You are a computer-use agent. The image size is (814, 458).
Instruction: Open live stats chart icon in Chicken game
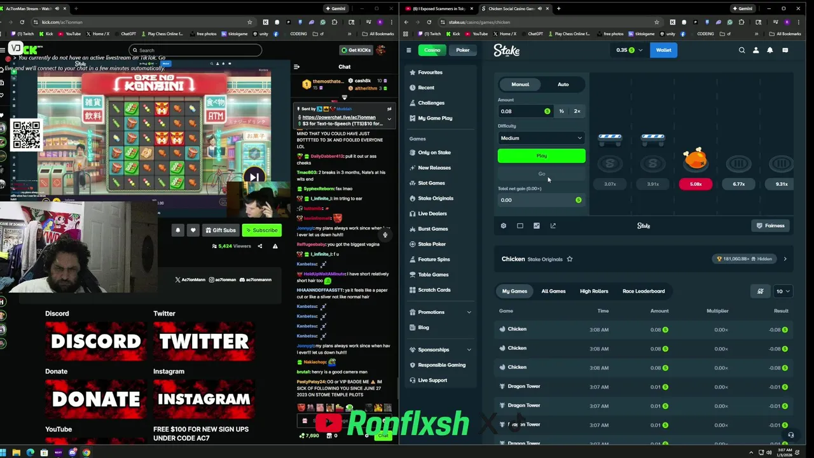click(537, 226)
